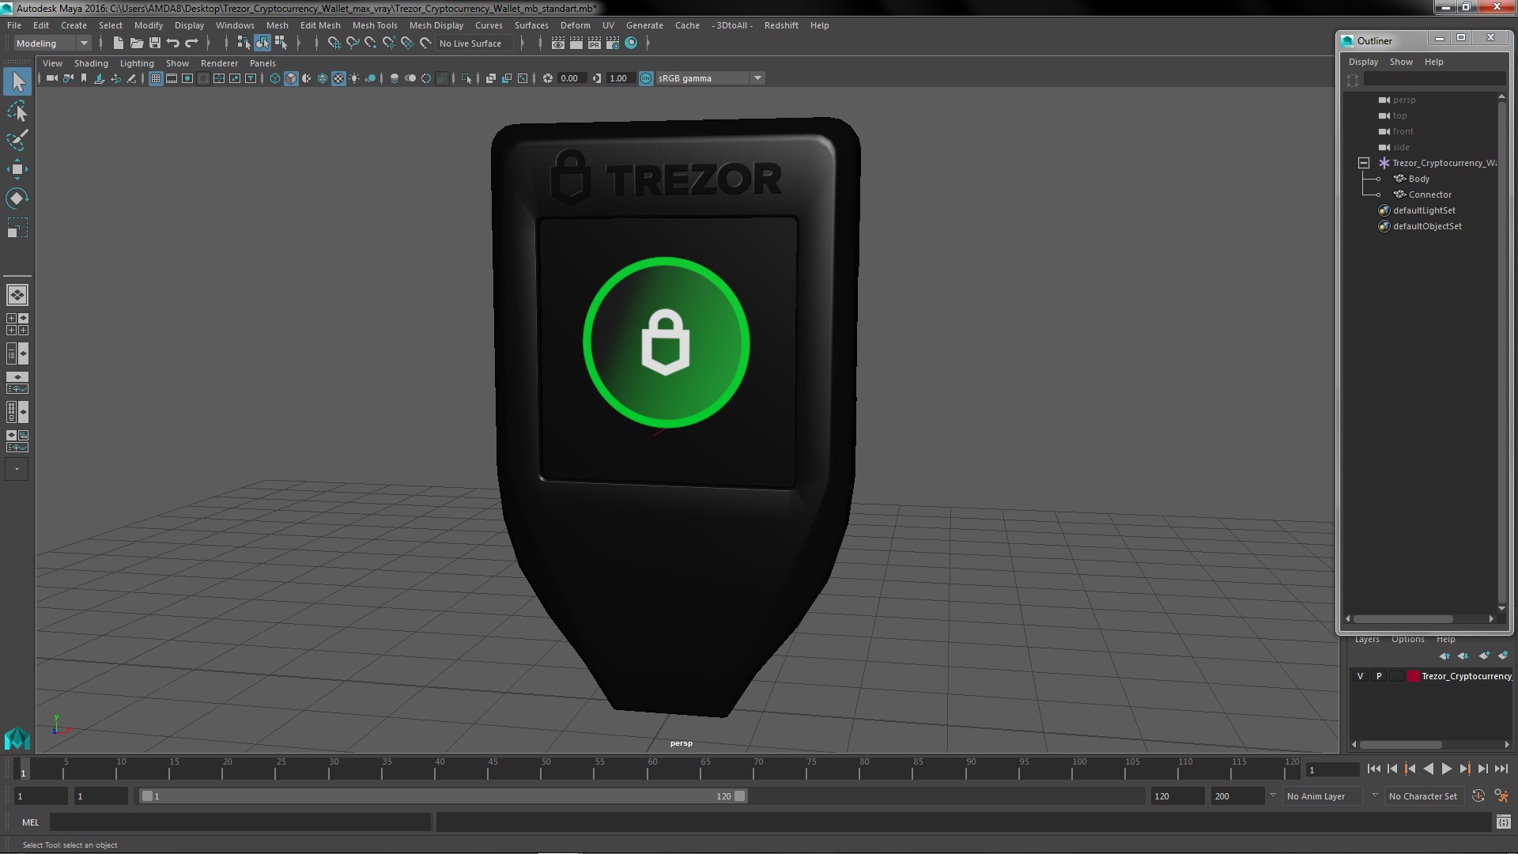This screenshot has height=854, width=1518.
Task: Click the MEL command input field
Action: 240,822
